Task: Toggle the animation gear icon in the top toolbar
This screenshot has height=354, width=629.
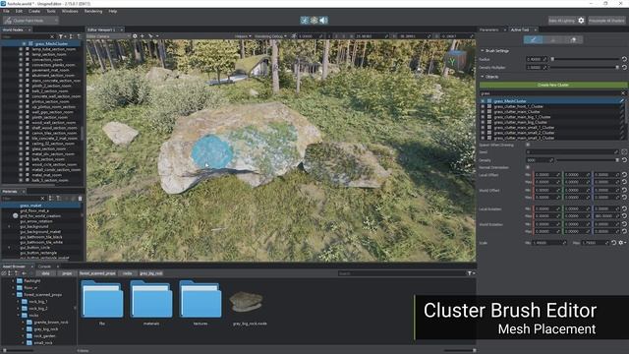Action: [314, 20]
